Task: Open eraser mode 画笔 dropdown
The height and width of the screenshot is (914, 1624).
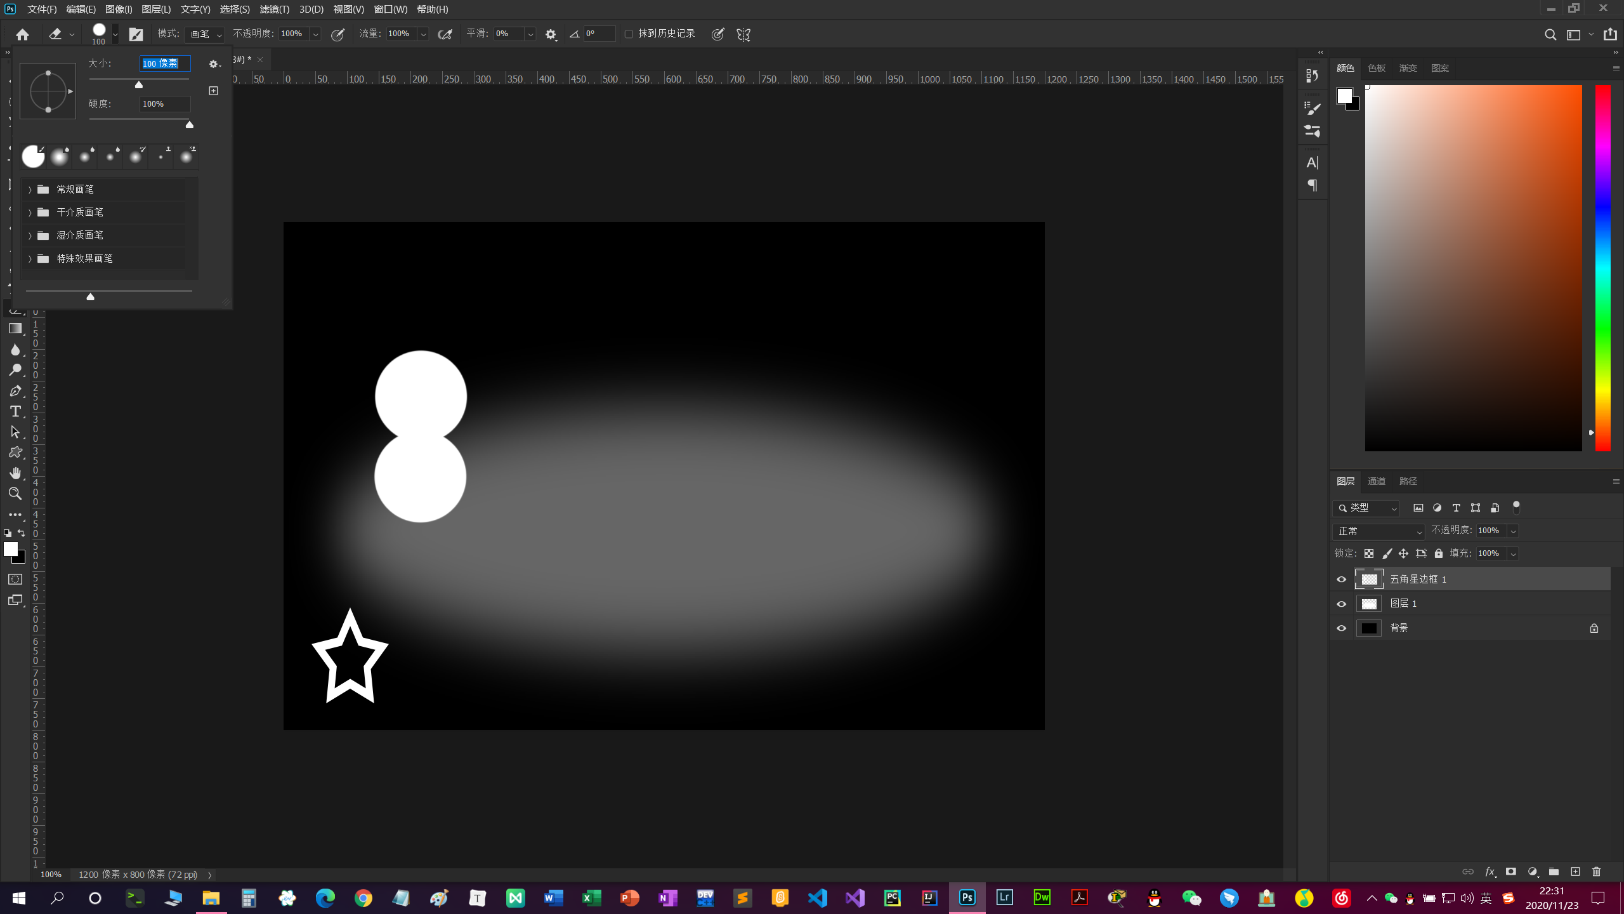Action: pyautogui.click(x=206, y=34)
